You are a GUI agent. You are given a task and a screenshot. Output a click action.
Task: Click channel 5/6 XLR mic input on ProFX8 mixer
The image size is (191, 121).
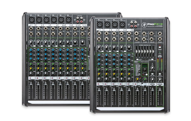(x=122, y=25)
